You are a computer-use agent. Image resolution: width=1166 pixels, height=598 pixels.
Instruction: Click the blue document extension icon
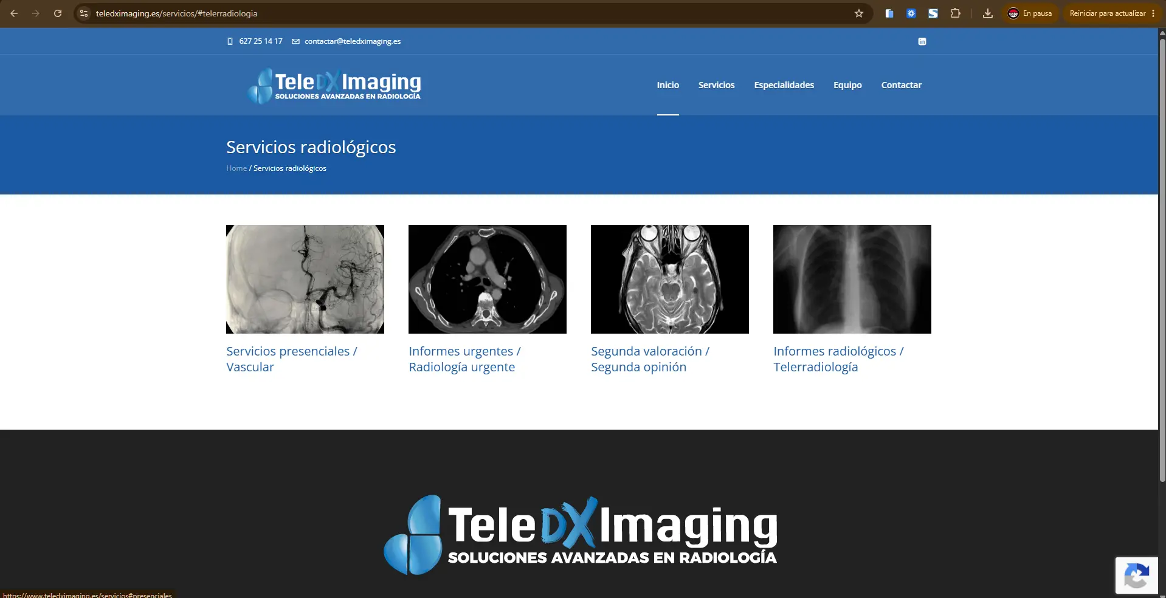889,13
